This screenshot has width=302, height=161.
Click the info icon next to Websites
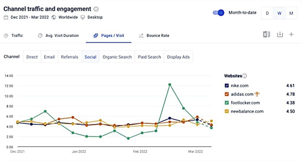click(x=244, y=76)
